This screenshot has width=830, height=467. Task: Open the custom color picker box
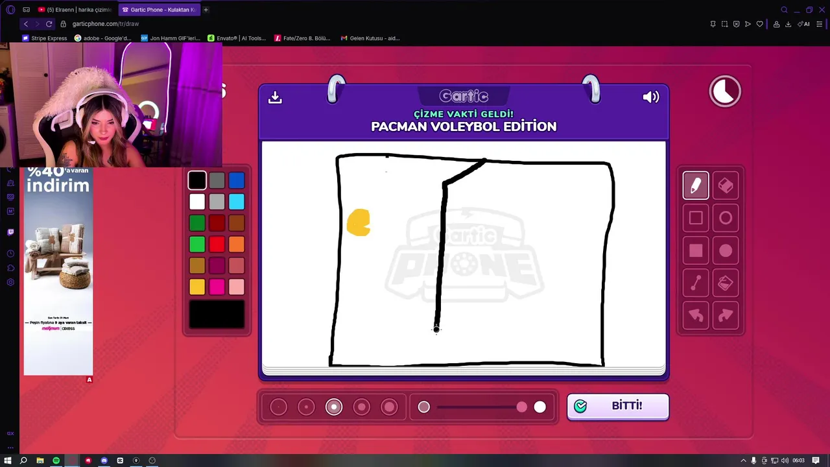coord(217,315)
